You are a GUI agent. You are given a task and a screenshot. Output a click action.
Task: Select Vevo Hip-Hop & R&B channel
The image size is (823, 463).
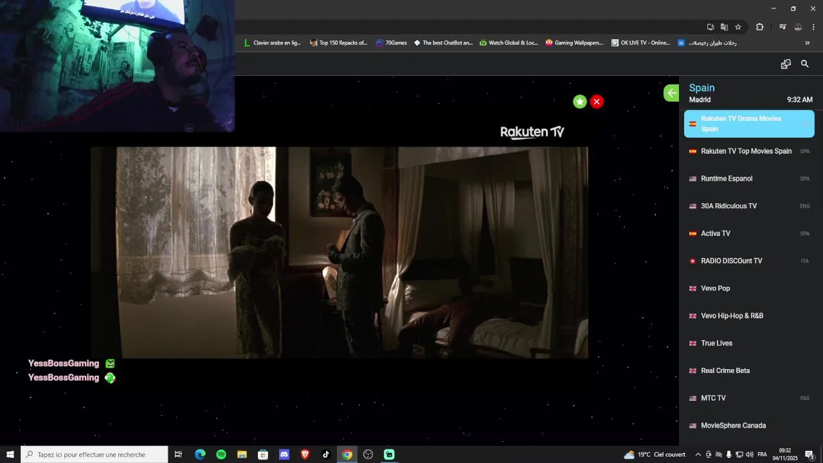tap(749, 316)
